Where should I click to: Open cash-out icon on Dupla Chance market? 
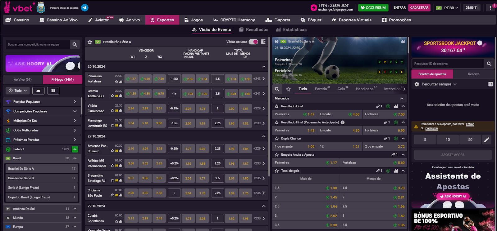coord(396,138)
